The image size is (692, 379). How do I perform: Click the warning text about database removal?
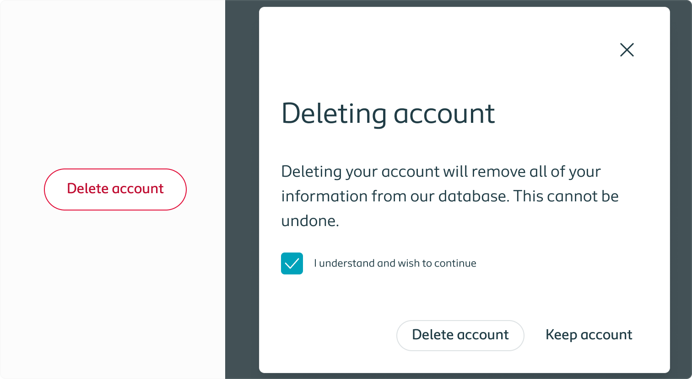449,195
